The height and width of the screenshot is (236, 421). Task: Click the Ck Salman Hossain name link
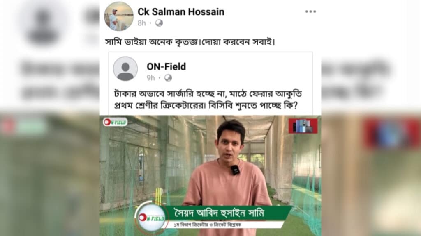[181, 12]
